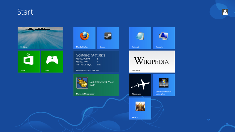Open Microsoft Solitaire Collection statistics tile
This screenshot has height=132, width=235.
click(96, 62)
